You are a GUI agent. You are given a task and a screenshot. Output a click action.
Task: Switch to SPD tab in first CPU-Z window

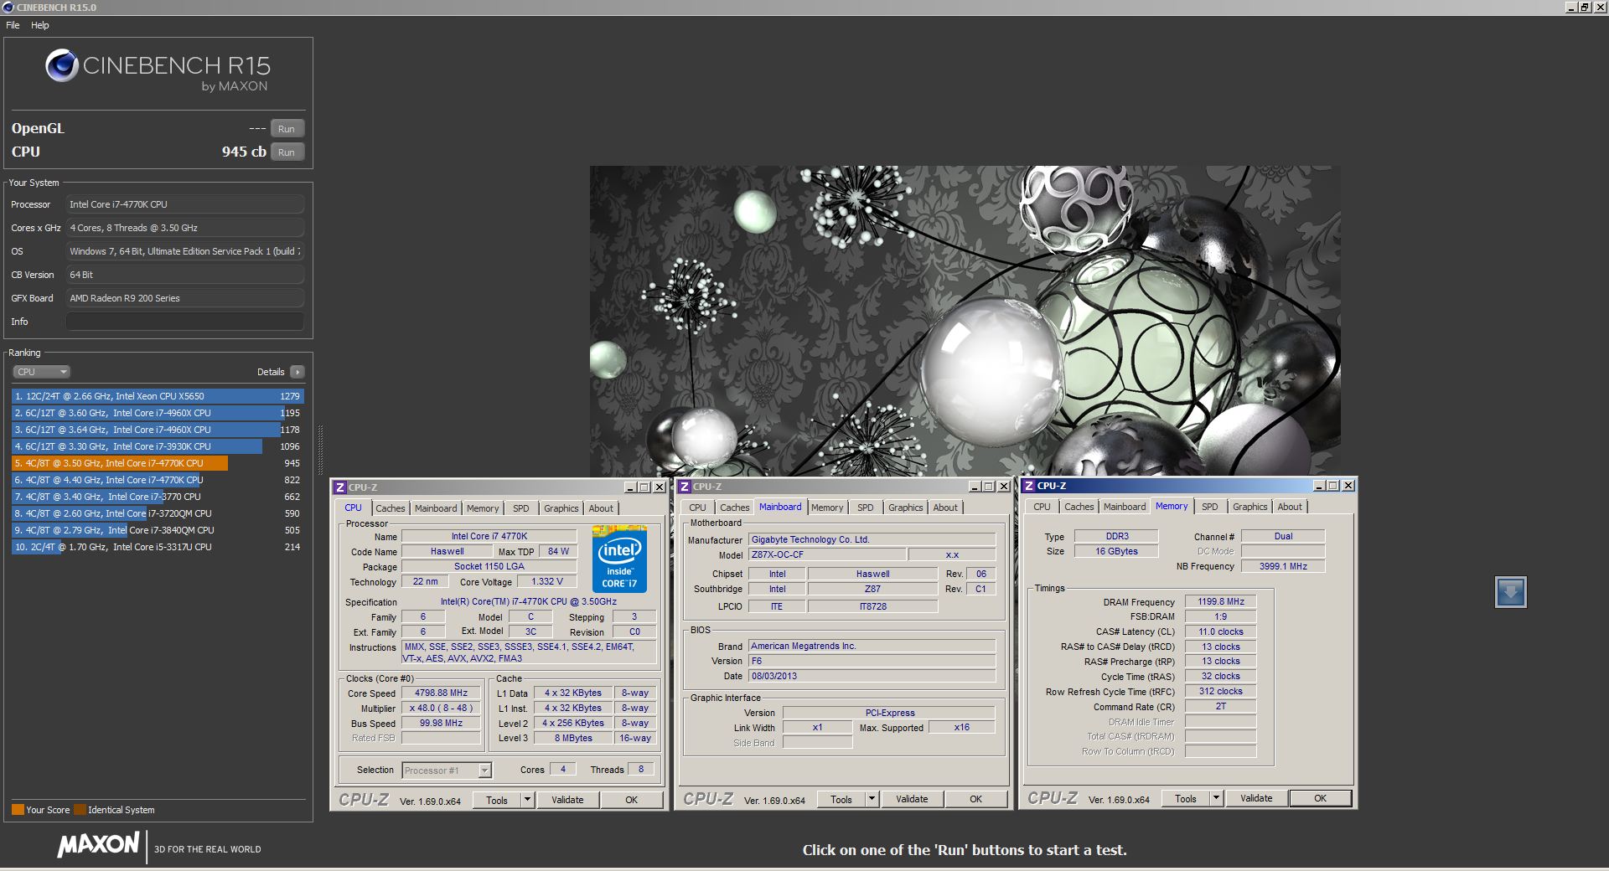point(520,508)
